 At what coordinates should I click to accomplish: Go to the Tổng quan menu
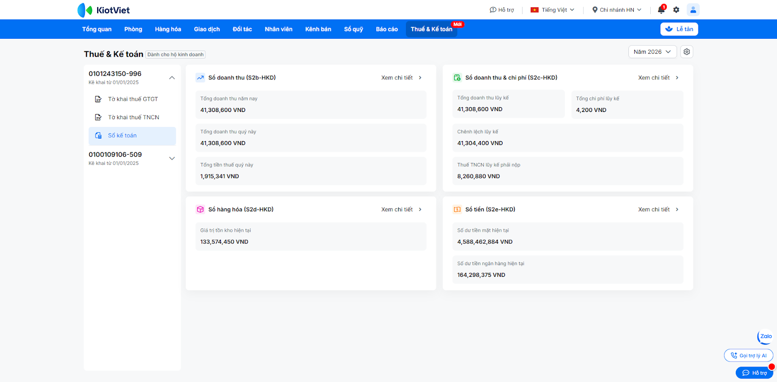pyautogui.click(x=97, y=29)
